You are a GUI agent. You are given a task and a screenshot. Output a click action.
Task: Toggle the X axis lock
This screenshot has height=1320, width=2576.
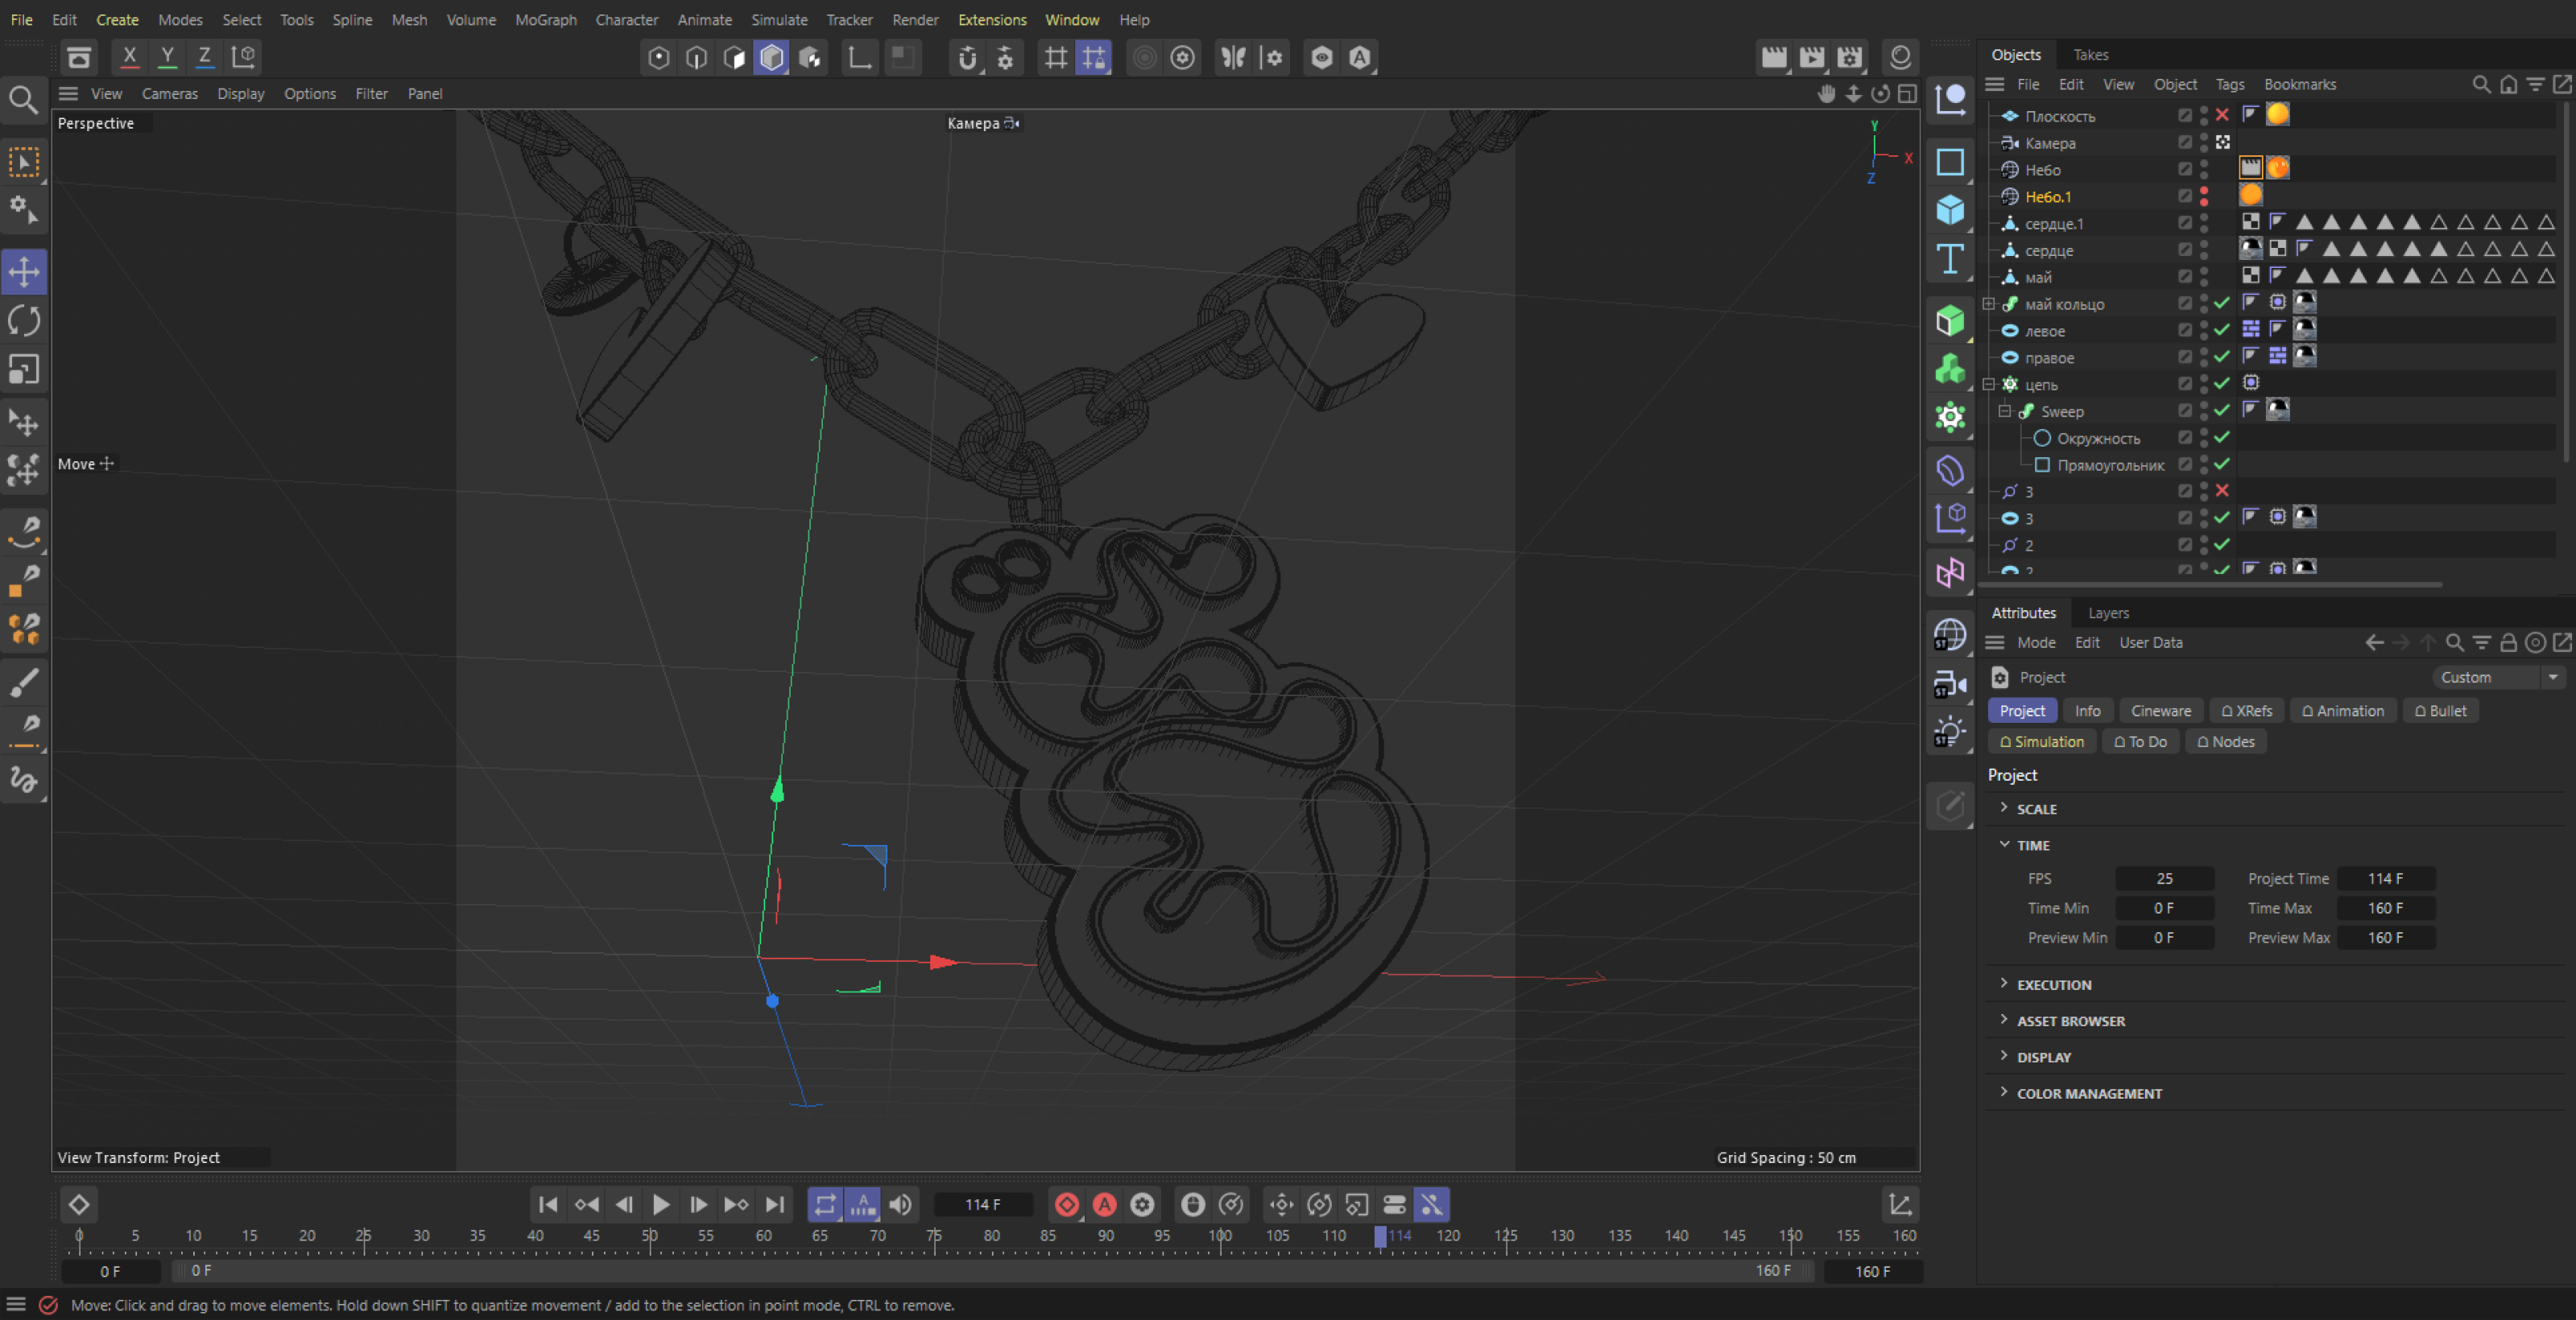pos(129,57)
